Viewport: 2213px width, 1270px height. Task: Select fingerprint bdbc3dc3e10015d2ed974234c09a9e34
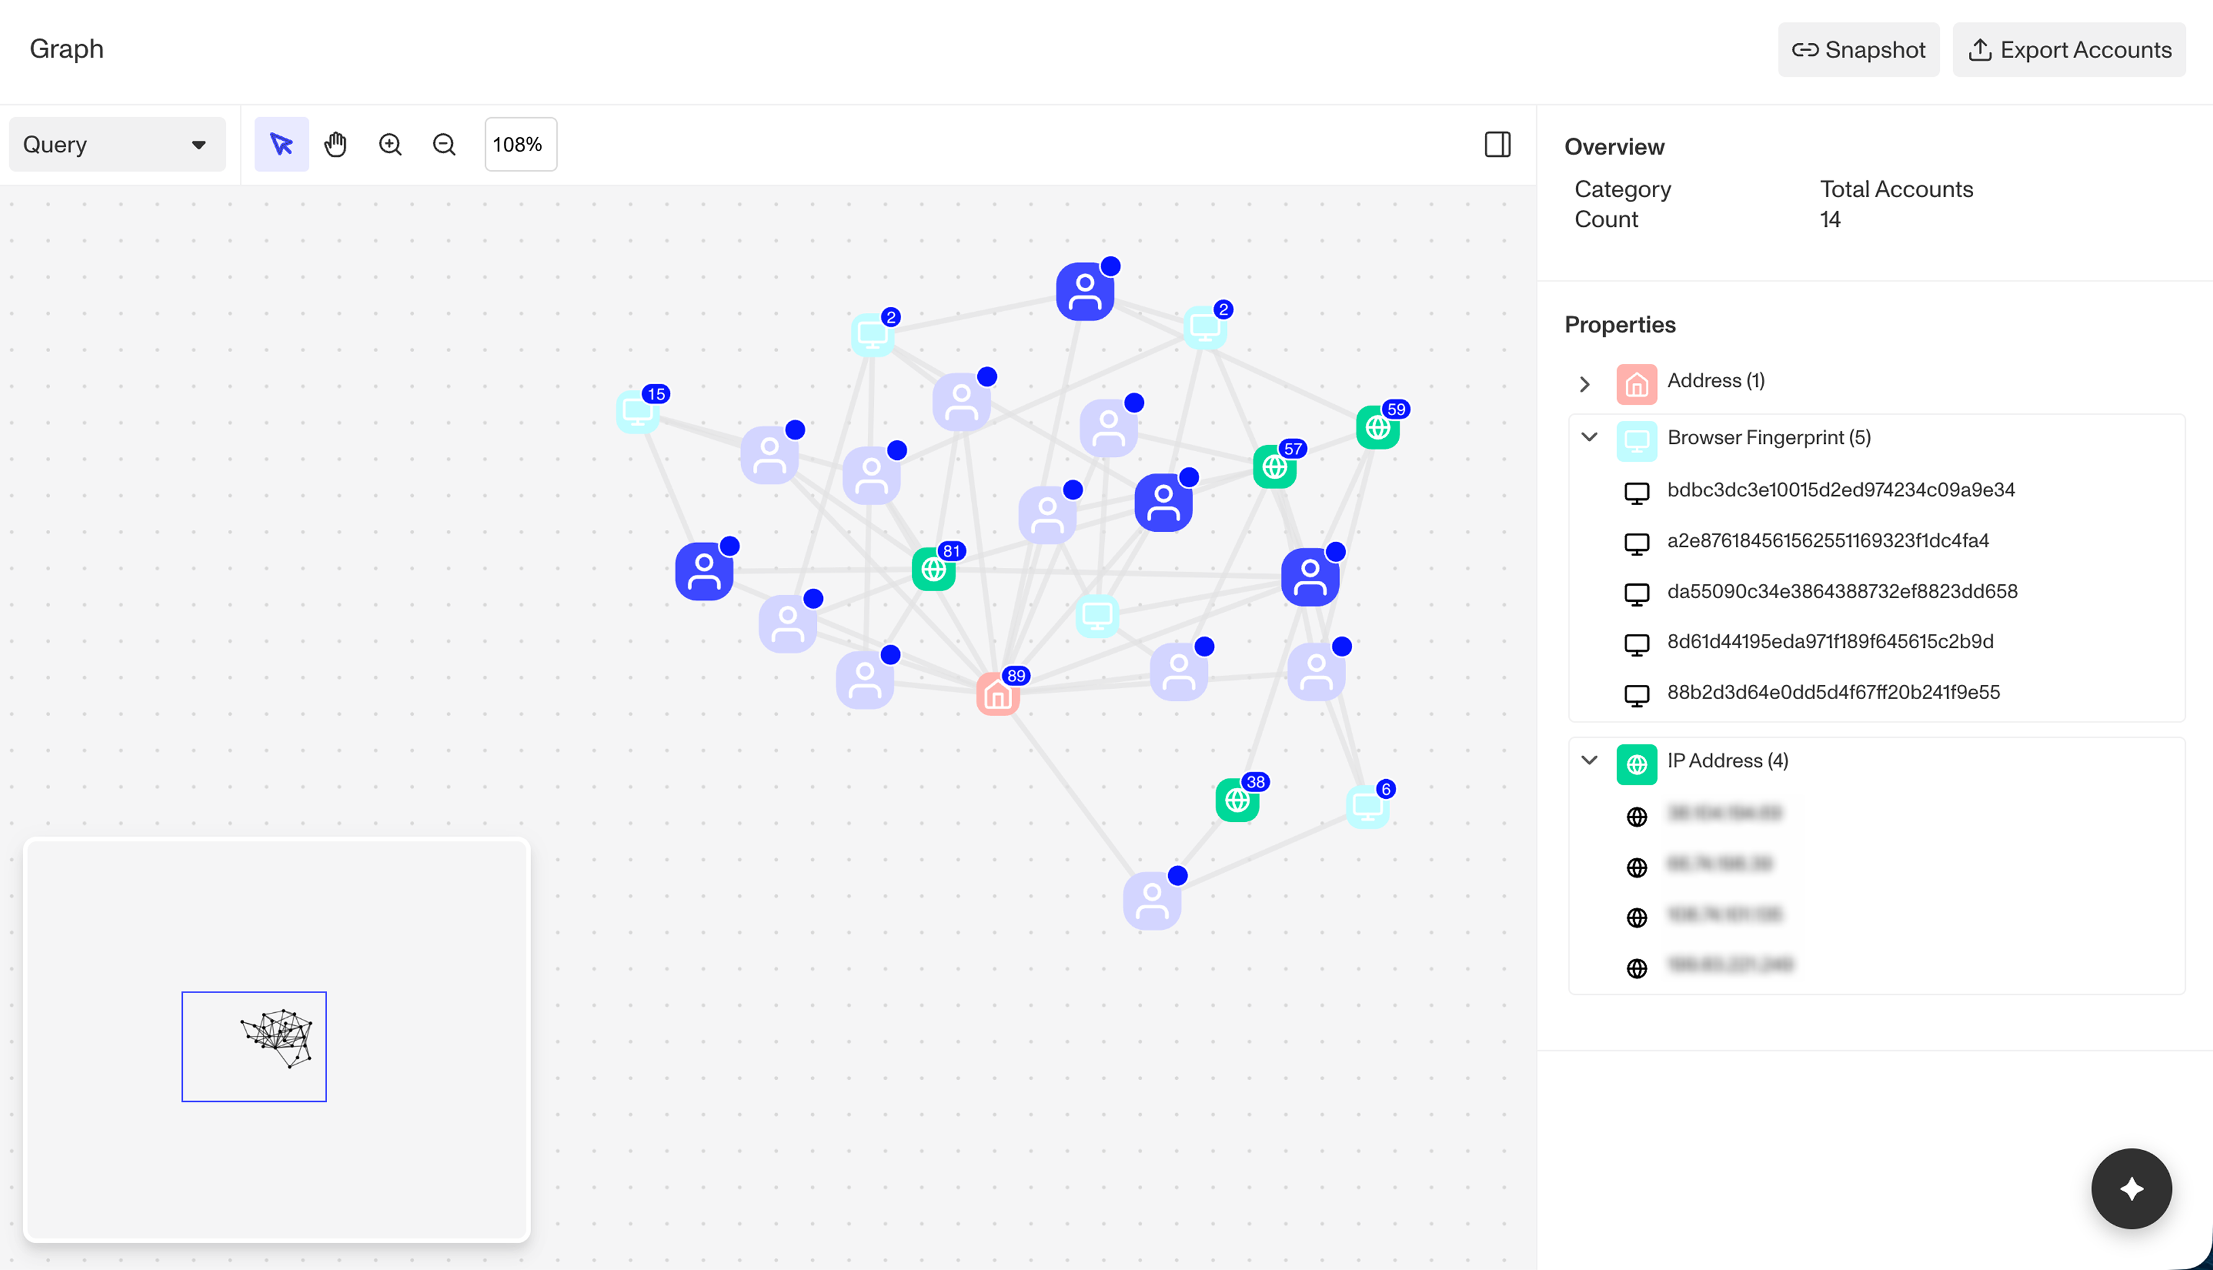click(1841, 490)
